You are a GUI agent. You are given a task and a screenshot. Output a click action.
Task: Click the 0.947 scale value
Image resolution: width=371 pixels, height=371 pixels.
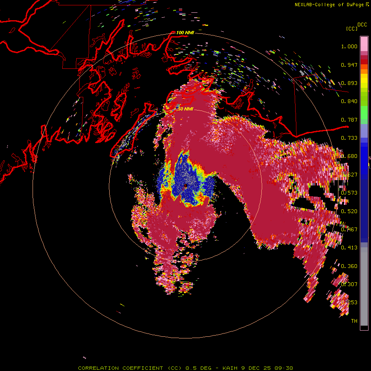coord(349,65)
